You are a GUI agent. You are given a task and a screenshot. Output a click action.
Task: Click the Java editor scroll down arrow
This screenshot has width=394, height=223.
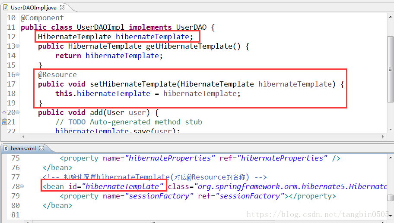click(391, 130)
